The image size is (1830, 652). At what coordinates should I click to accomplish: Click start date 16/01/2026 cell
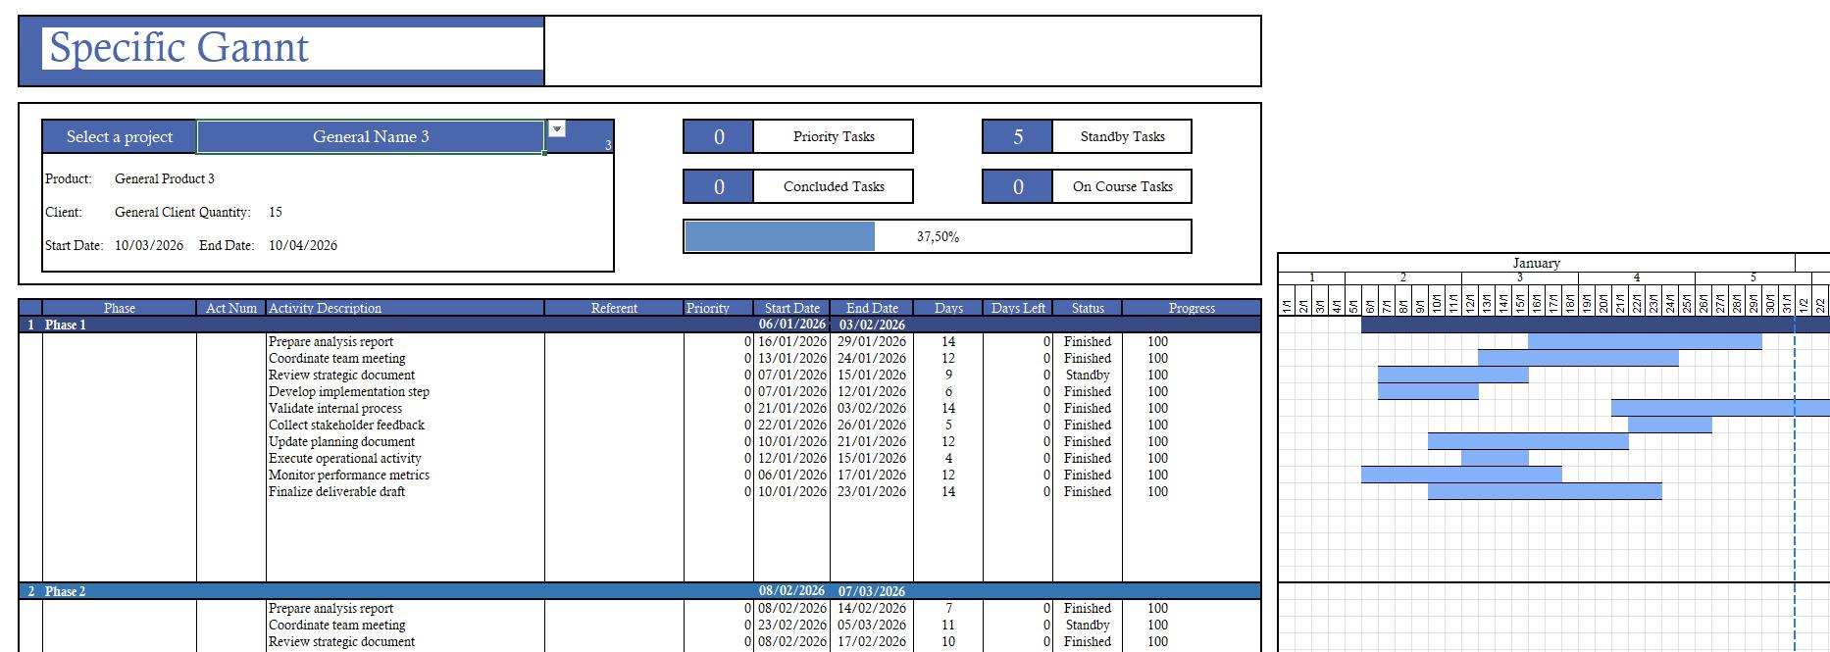pyautogui.click(x=792, y=341)
